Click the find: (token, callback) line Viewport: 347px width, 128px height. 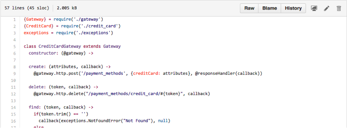point(61,107)
